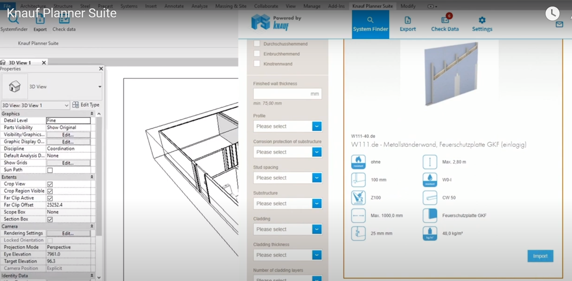Toggle the Locked Orientation checkbox
The image size is (572, 281).
tap(50, 240)
